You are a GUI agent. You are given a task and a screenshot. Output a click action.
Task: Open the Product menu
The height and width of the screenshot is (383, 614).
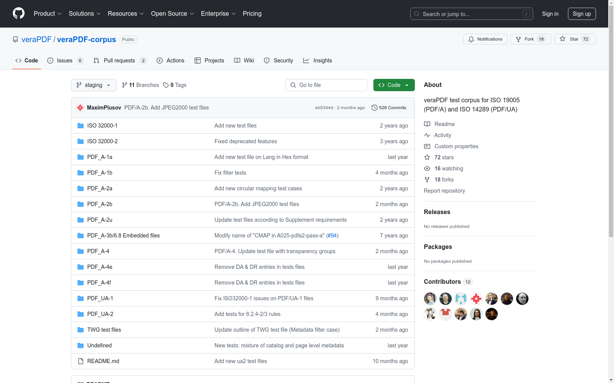click(x=48, y=14)
